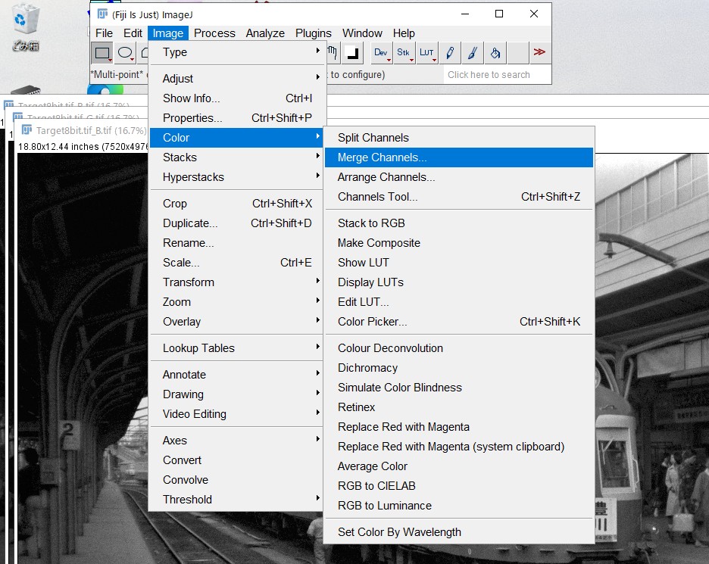Expand the Axes submenu

coord(236,440)
